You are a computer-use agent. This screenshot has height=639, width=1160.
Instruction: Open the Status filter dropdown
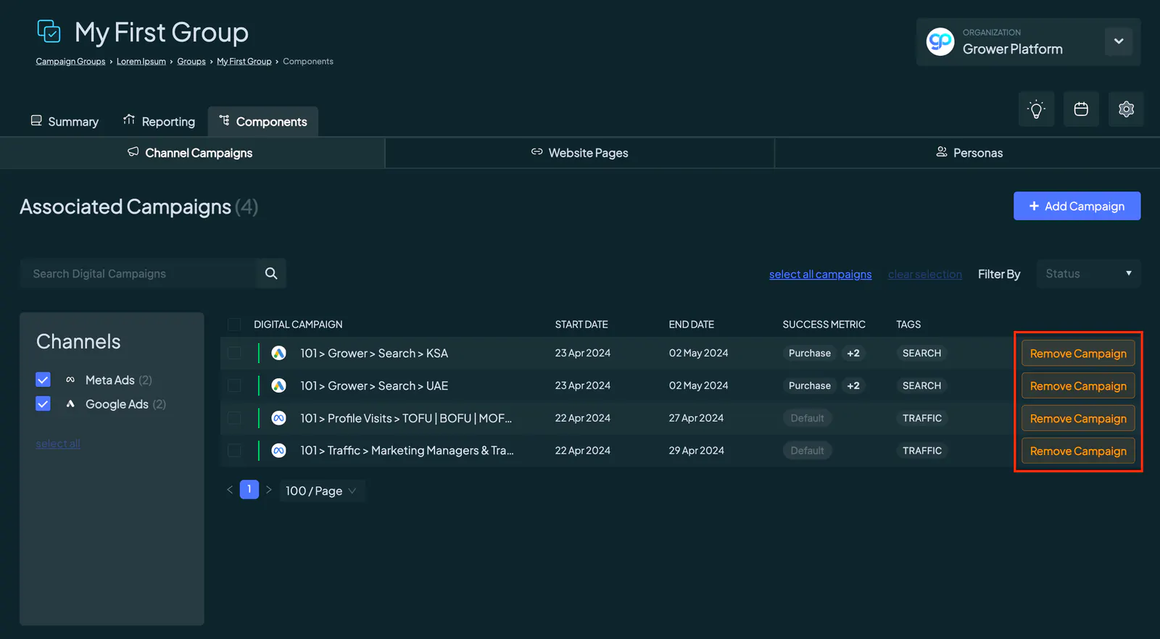pos(1088,273)
